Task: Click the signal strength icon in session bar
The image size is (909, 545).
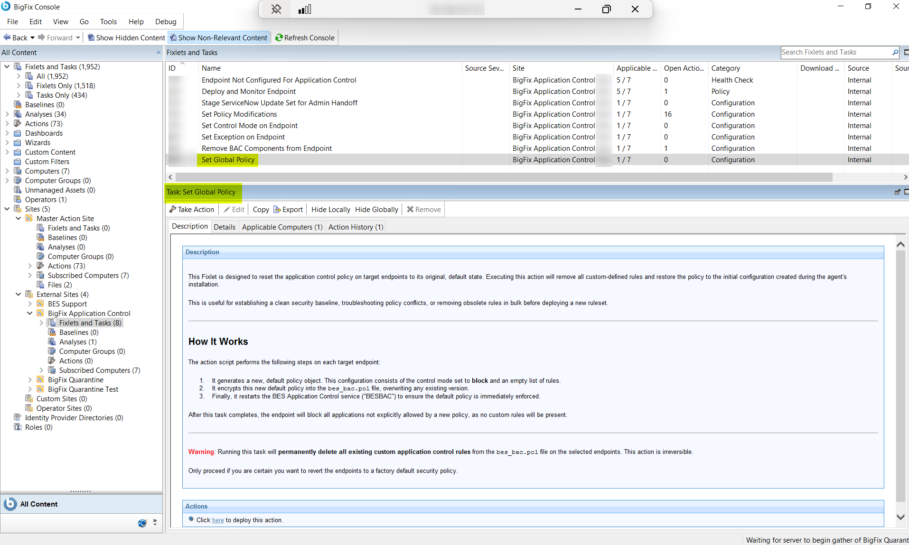Action: (x=305, y=9)
